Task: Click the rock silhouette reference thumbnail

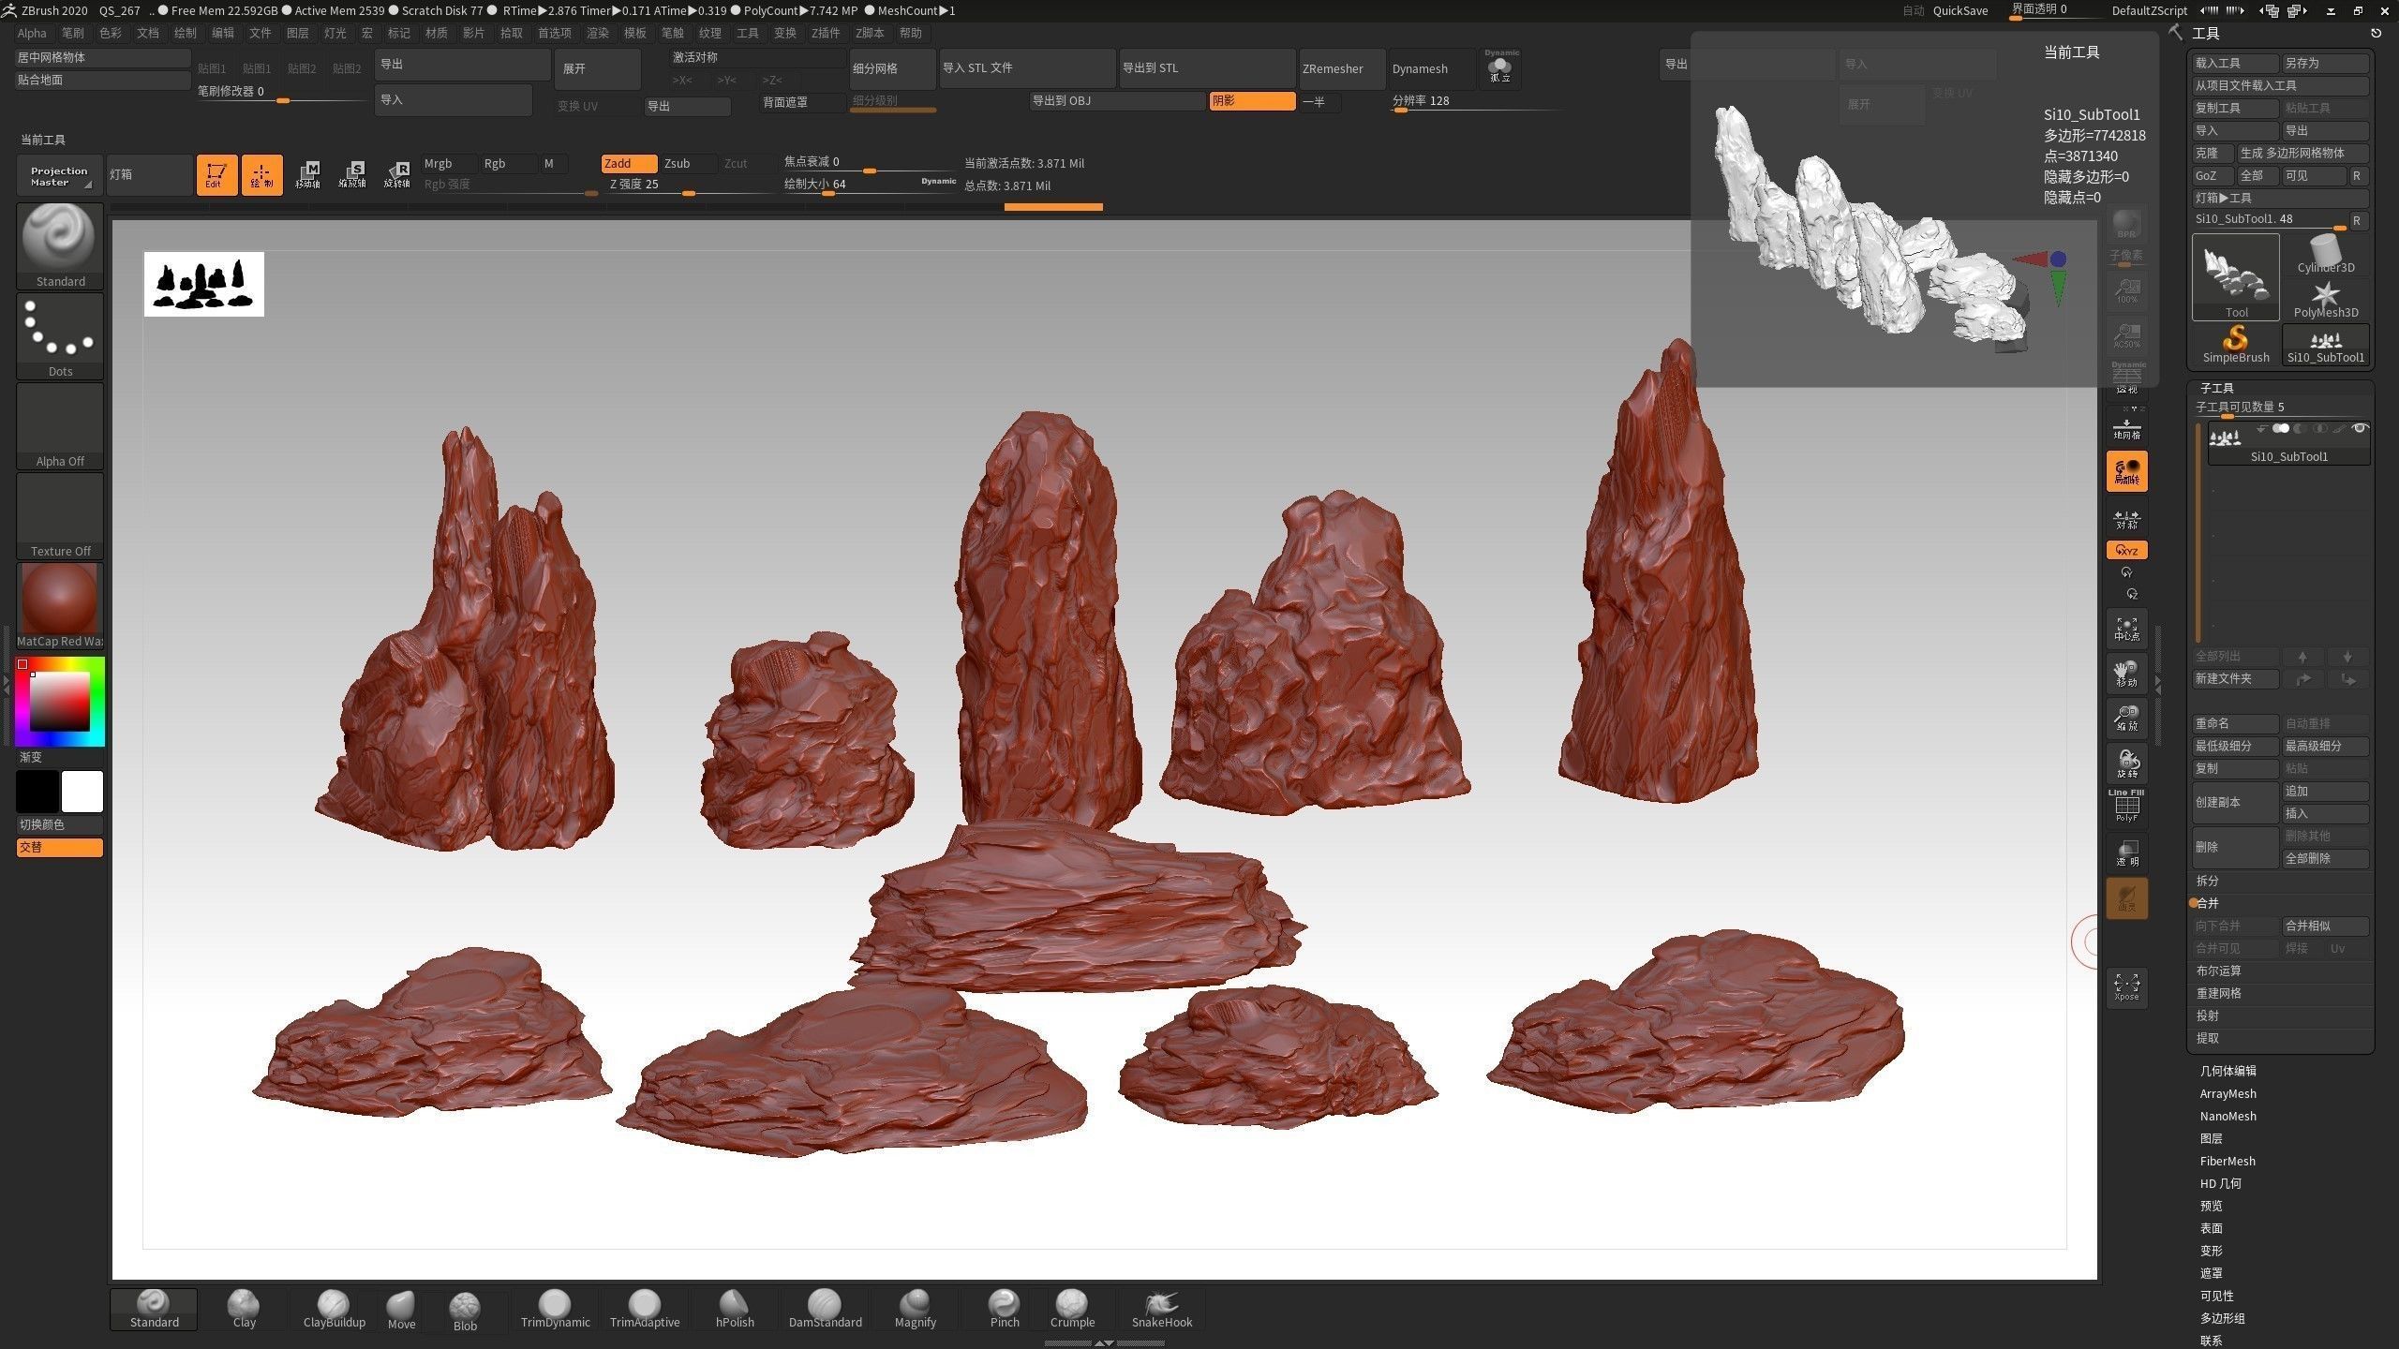Action: pos(203,284)
